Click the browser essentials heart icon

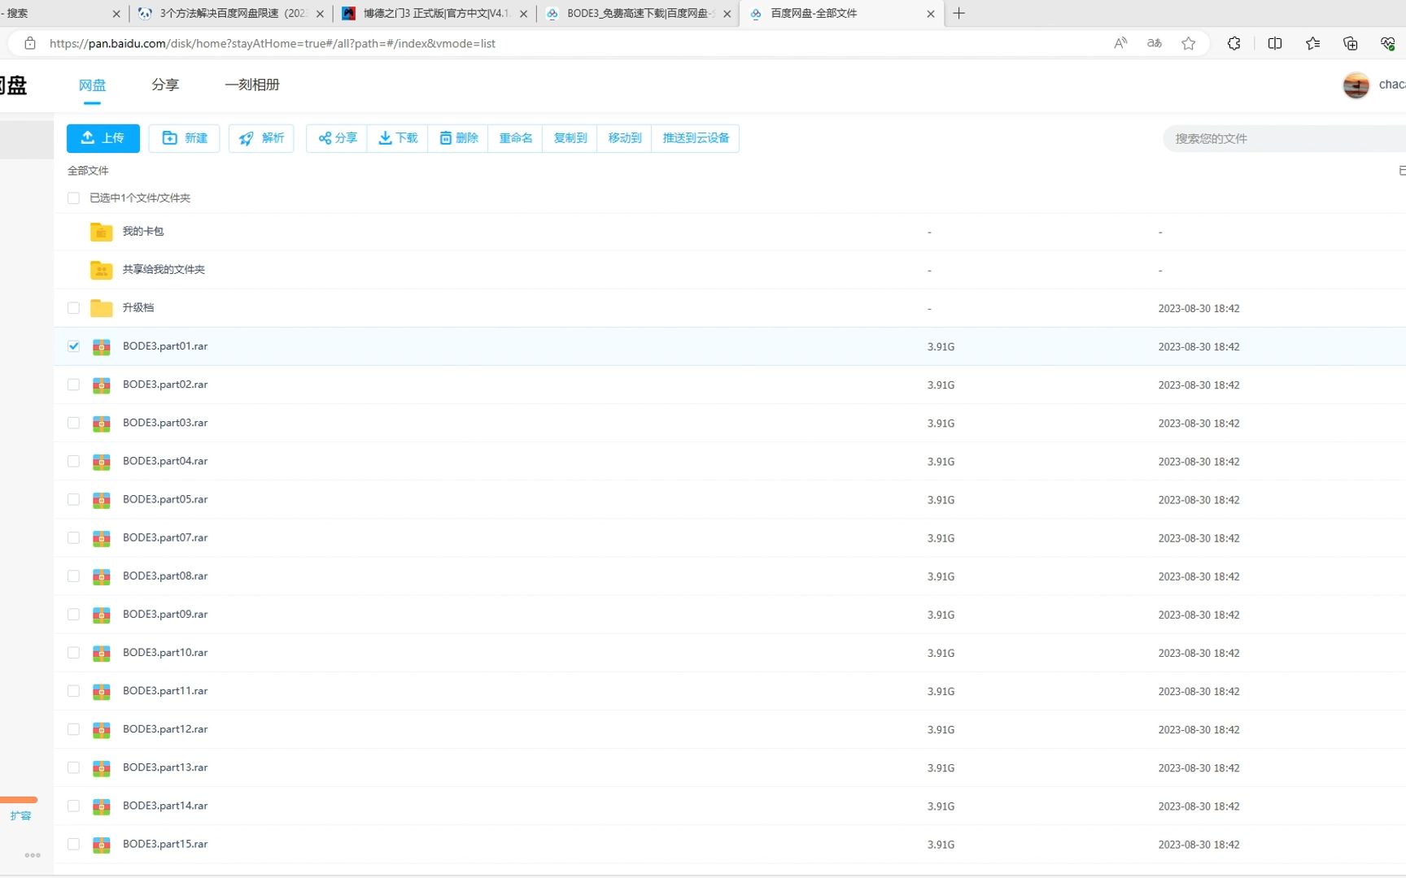(x=1388, y=43)
